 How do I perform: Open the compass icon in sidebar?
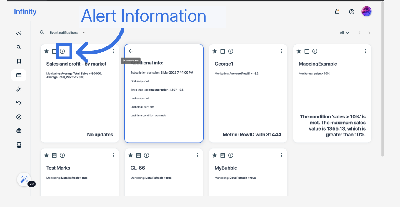click(19, 117)
